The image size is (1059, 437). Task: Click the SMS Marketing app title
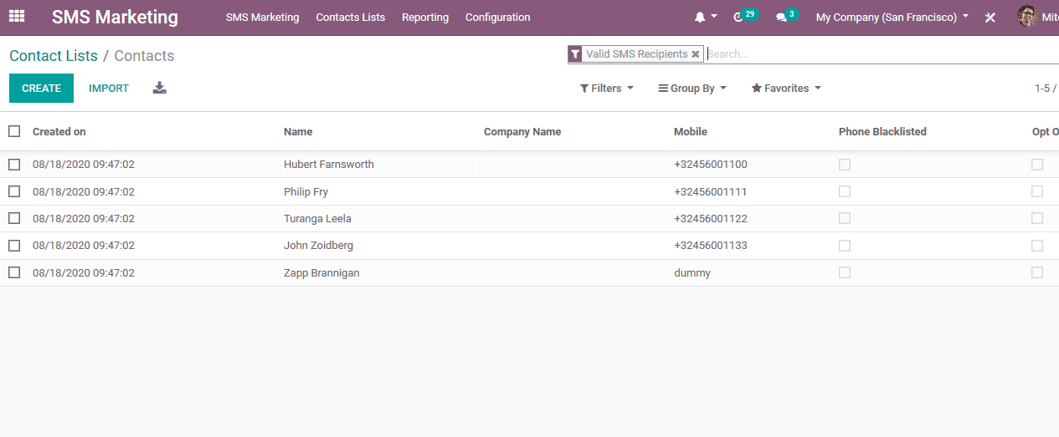pos(115,17)
